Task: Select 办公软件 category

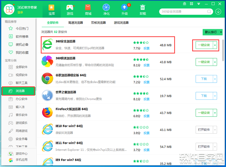Action: [18, 99]
